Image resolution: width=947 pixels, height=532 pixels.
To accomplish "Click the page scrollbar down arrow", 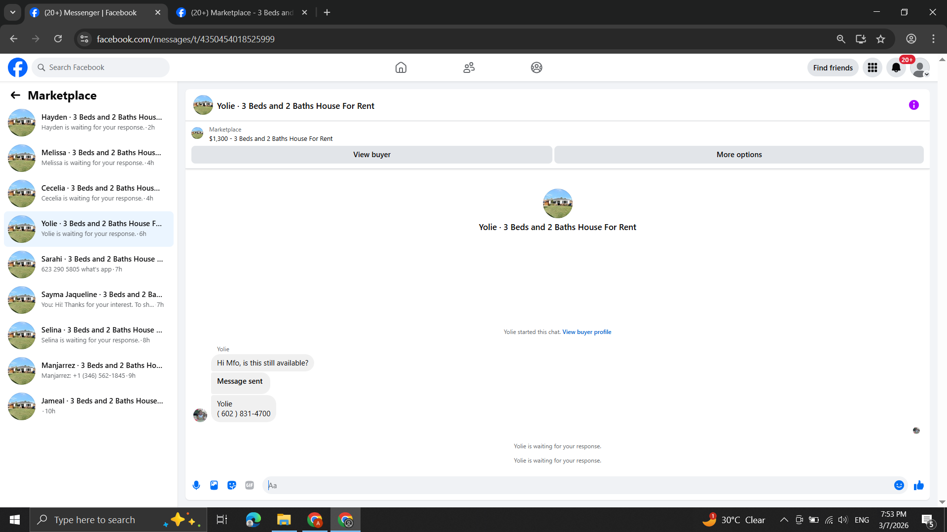I will point(942,502).
